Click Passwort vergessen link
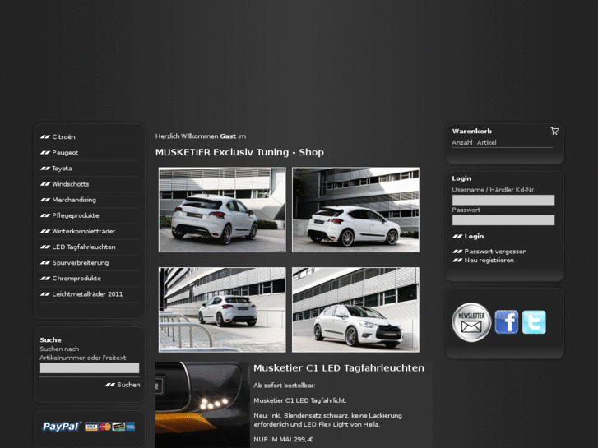The height and width of the screenshot is (448, 598). [x=495, y=252]
